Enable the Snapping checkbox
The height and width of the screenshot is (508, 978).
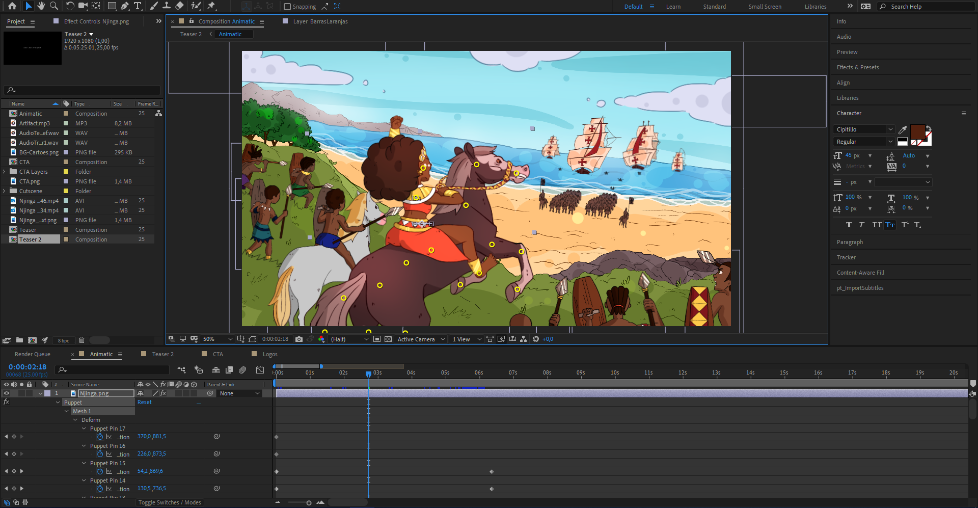click(x=287, y=7)
